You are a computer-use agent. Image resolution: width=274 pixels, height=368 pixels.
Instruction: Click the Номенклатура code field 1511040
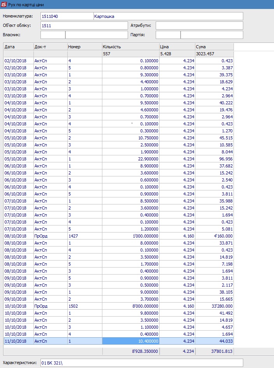pos(67,16)
